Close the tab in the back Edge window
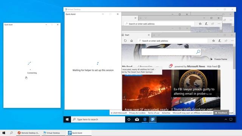Screen dimensions: 242x136 point(135,18)
